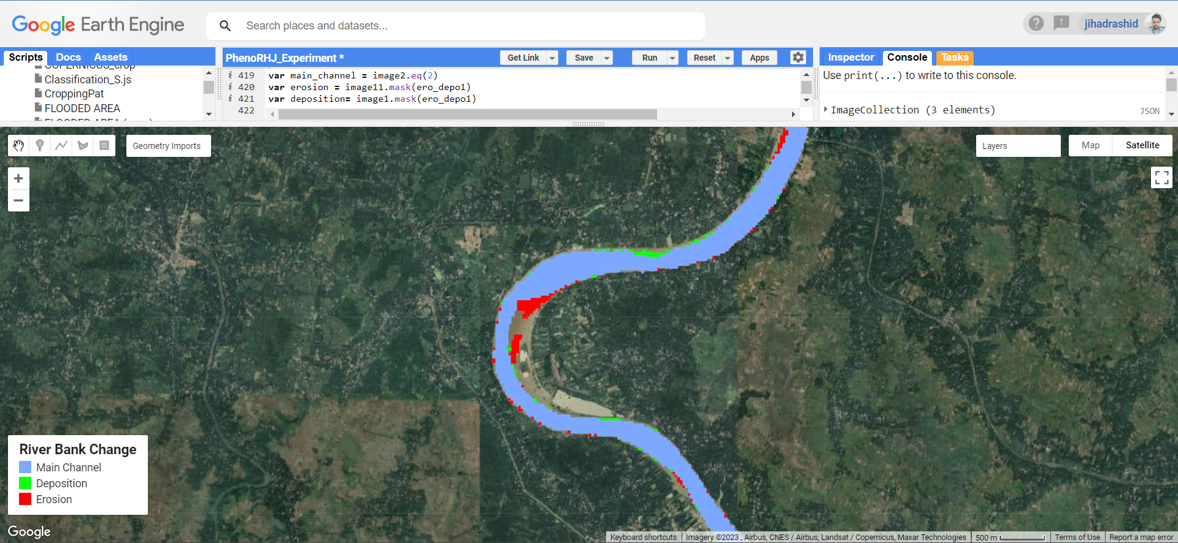Viewport: 1178px width, 543px height.
Task: Choose the draw polygon shape tool
Action: click(83, 146)
